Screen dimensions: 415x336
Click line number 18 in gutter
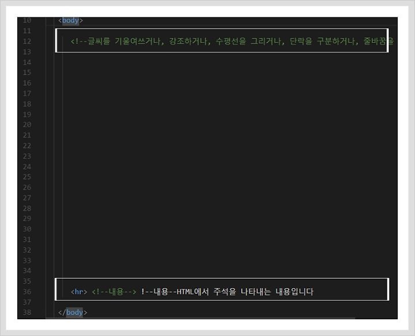pyautogui.click(x=27, y=104)
